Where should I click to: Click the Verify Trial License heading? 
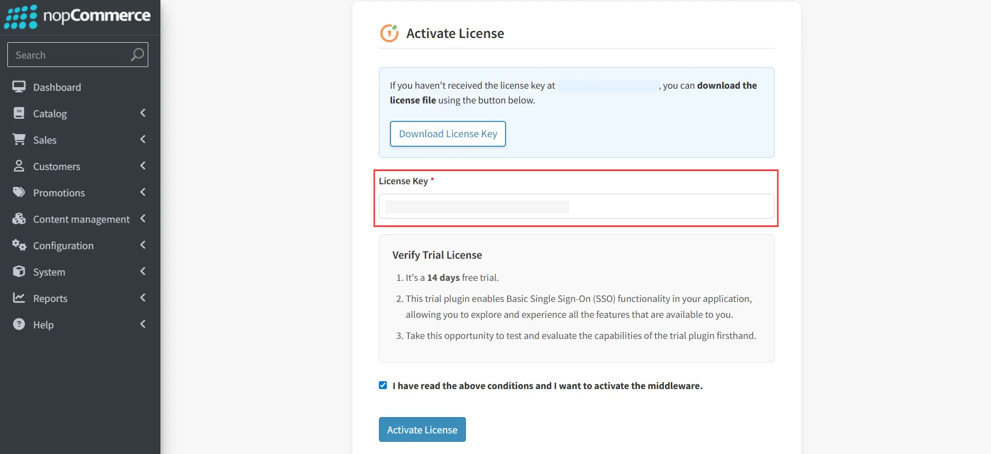click(437, 255)
